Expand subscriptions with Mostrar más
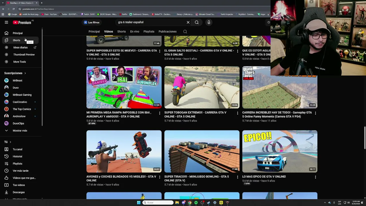 coord(20,130)
